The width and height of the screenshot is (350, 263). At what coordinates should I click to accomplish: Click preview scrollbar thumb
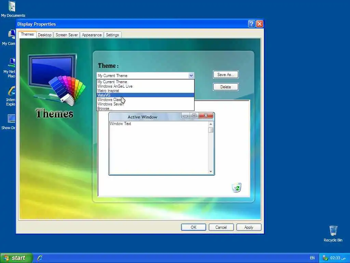(211, 130)
